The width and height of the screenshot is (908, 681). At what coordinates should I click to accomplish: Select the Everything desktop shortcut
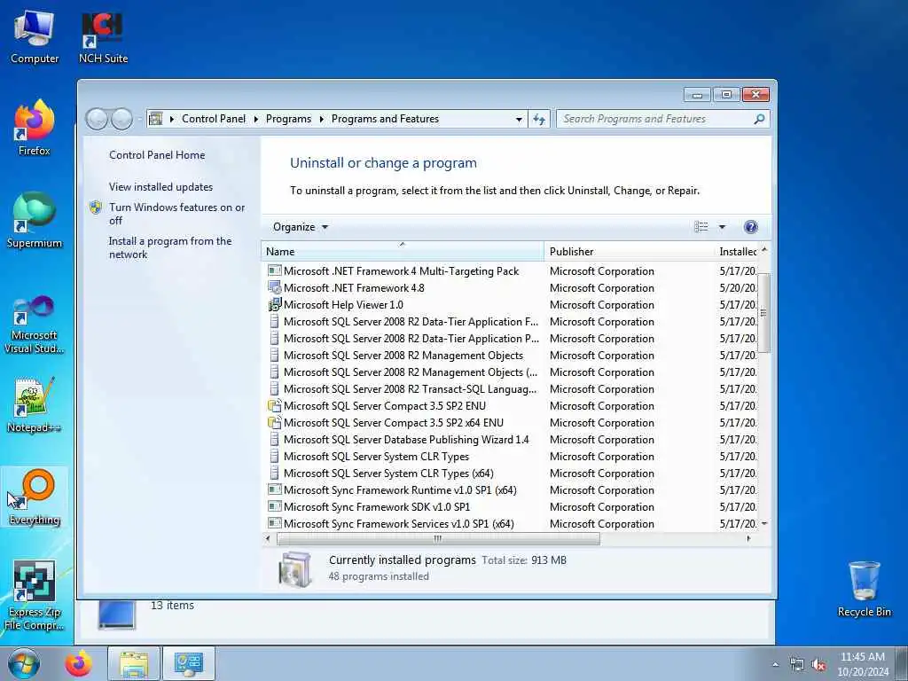click(35, 497)
